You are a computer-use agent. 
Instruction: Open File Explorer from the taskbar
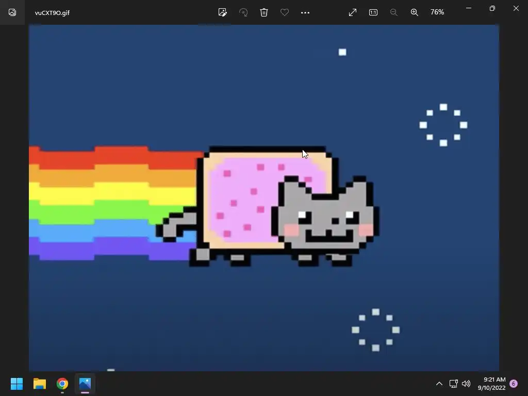[x=39, y=384]
